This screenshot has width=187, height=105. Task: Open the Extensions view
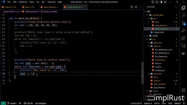(183, 38)
